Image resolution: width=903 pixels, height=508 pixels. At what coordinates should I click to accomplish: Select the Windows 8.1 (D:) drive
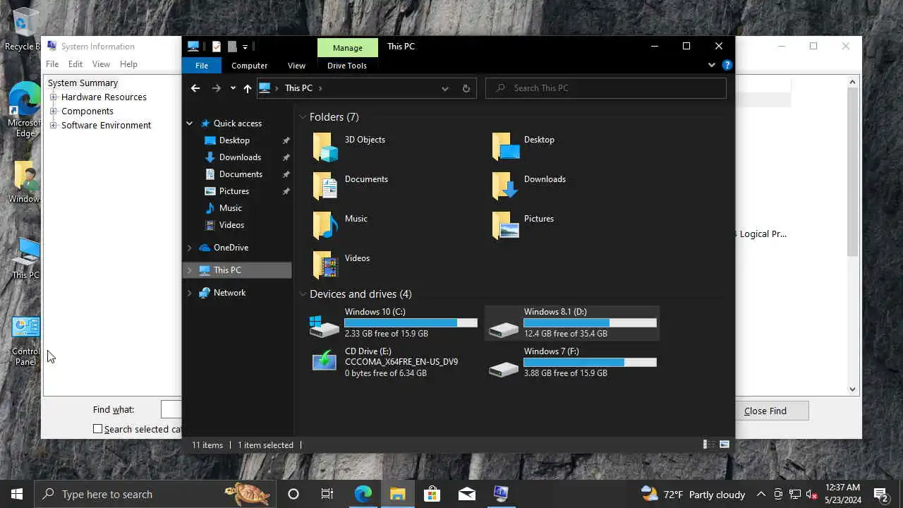(572, 322)
